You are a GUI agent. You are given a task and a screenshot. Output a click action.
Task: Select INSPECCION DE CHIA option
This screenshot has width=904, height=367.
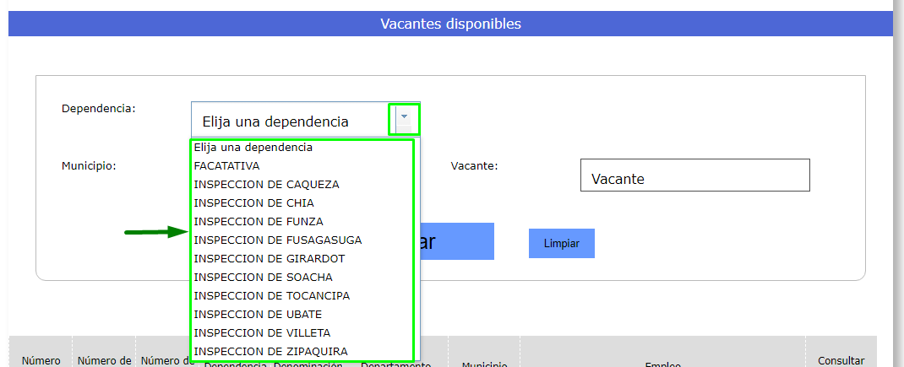(253, 203)
